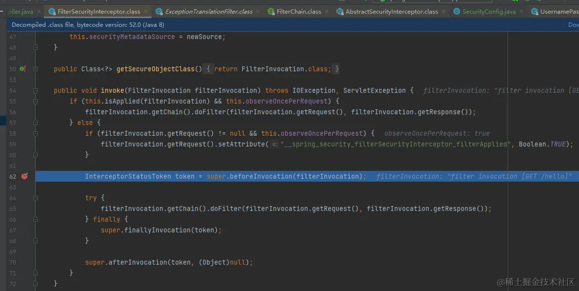579x291 pixels.
Task: Click the 'observeOncePerRequest: true' inline debug hint
Action: [437, 133]
